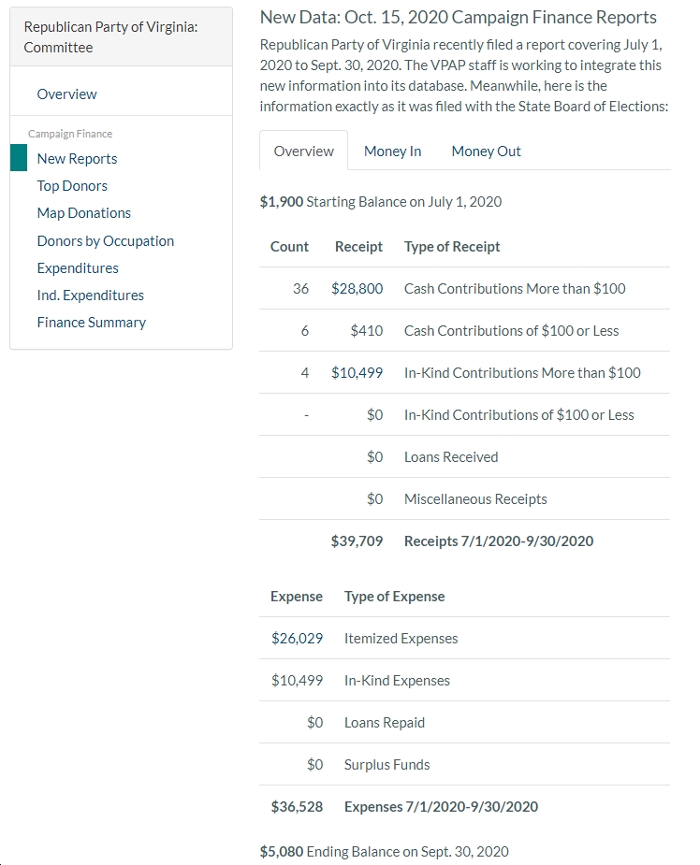This screenshot has width=700, height=865.
Task: Click the In-Kind Expenses label
Action: click(397, 680)
